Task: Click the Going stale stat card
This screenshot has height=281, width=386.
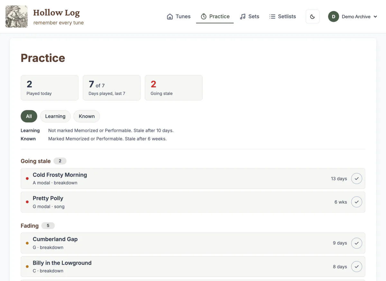Action: pyautogui.click(x=174, y=88)
